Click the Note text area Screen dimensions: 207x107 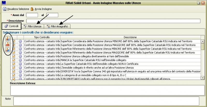[106, 101]
